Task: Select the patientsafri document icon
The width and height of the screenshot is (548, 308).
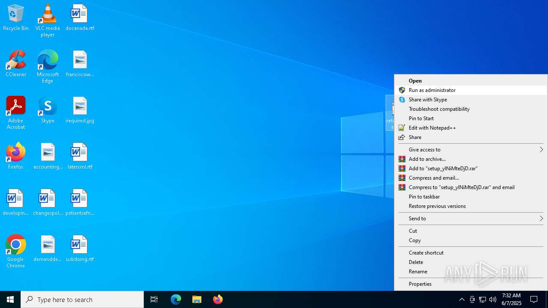Action: point(80,202)
